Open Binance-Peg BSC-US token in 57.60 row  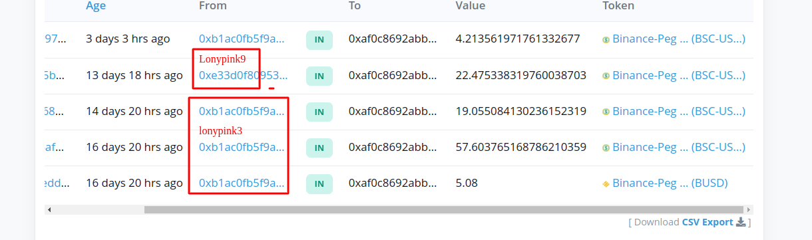[679, 147]
